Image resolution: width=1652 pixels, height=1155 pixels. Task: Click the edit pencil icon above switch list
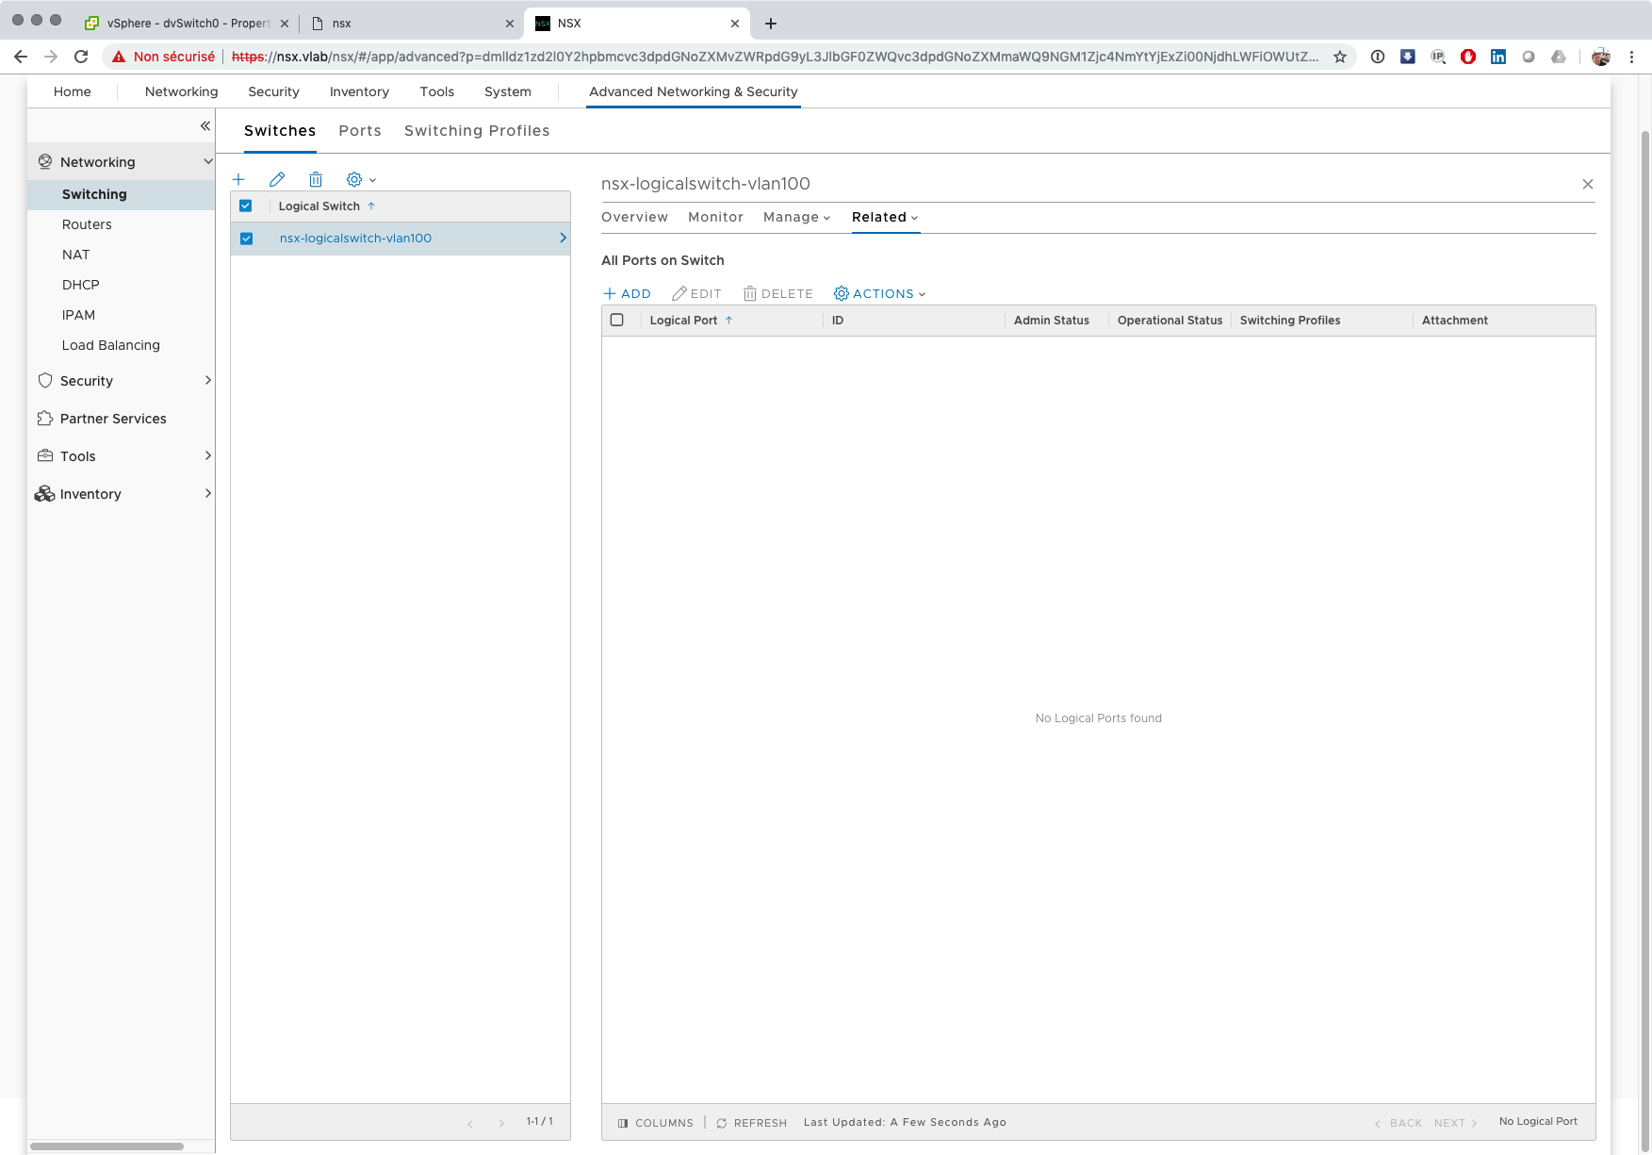[277, 179]
